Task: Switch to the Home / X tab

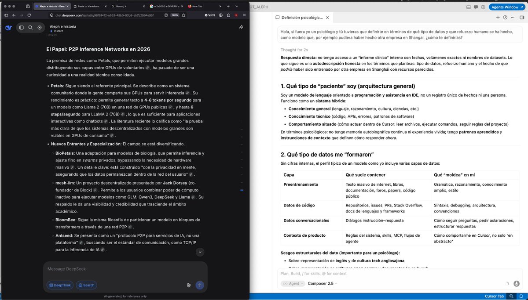Action: pyautogui.click(x=127, y=6)
